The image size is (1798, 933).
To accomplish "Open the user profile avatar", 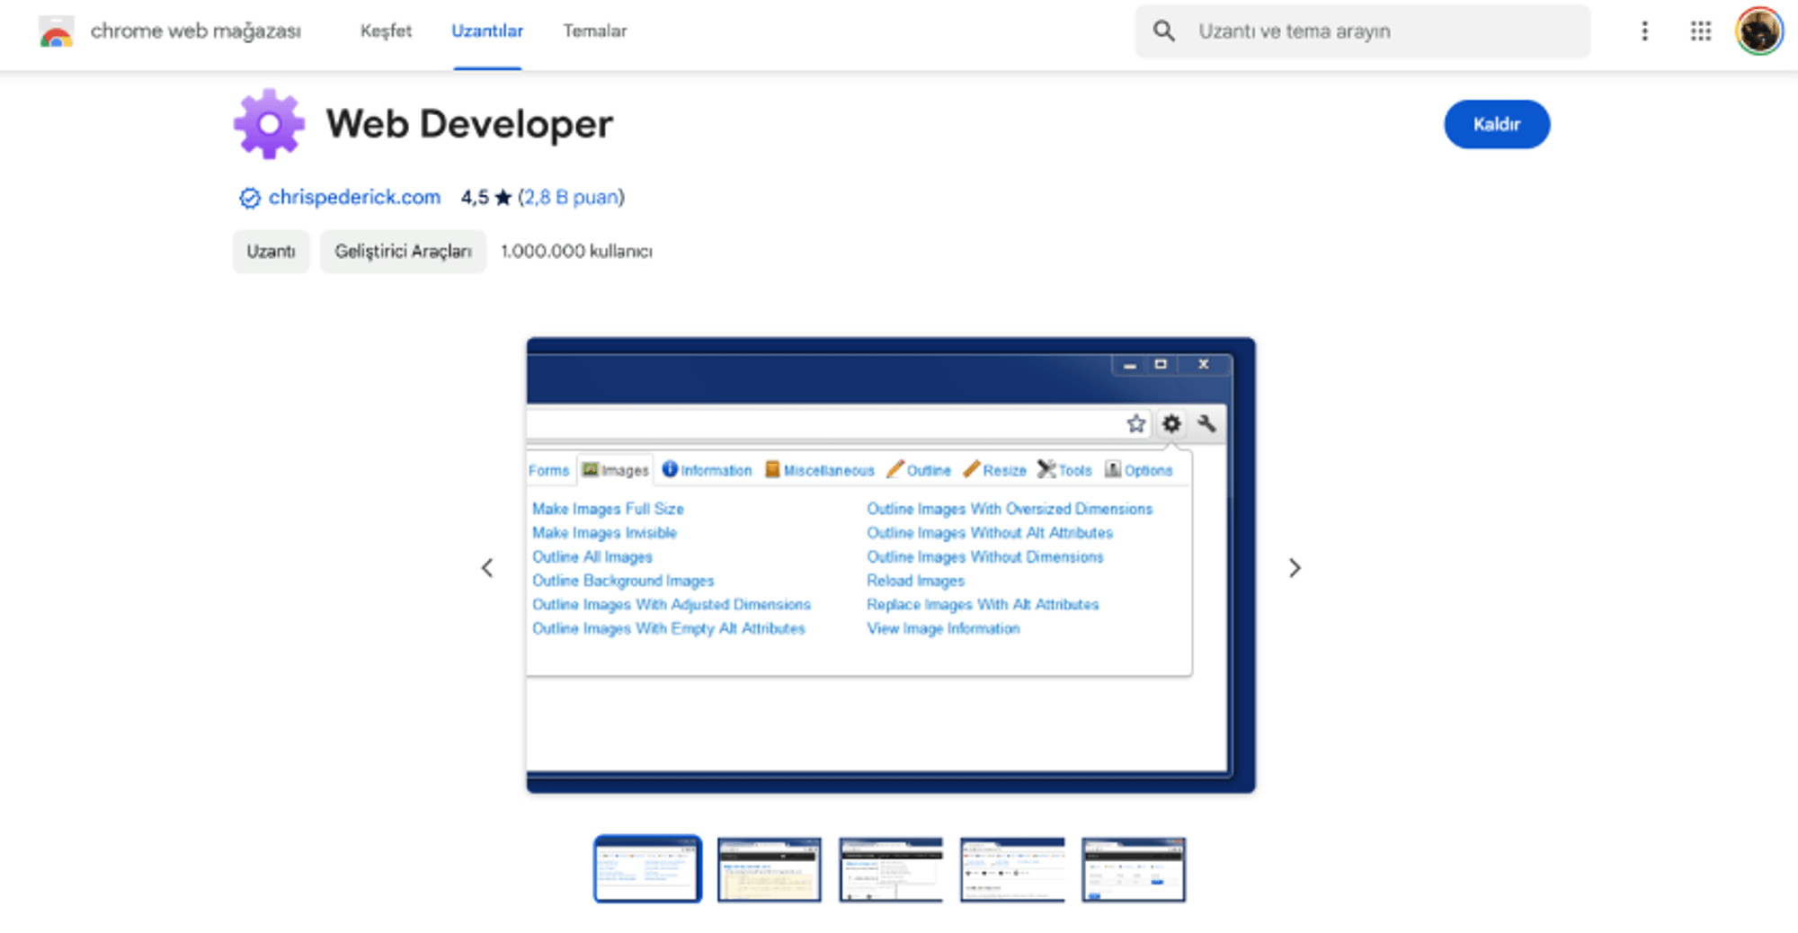I will point(1758,31).
